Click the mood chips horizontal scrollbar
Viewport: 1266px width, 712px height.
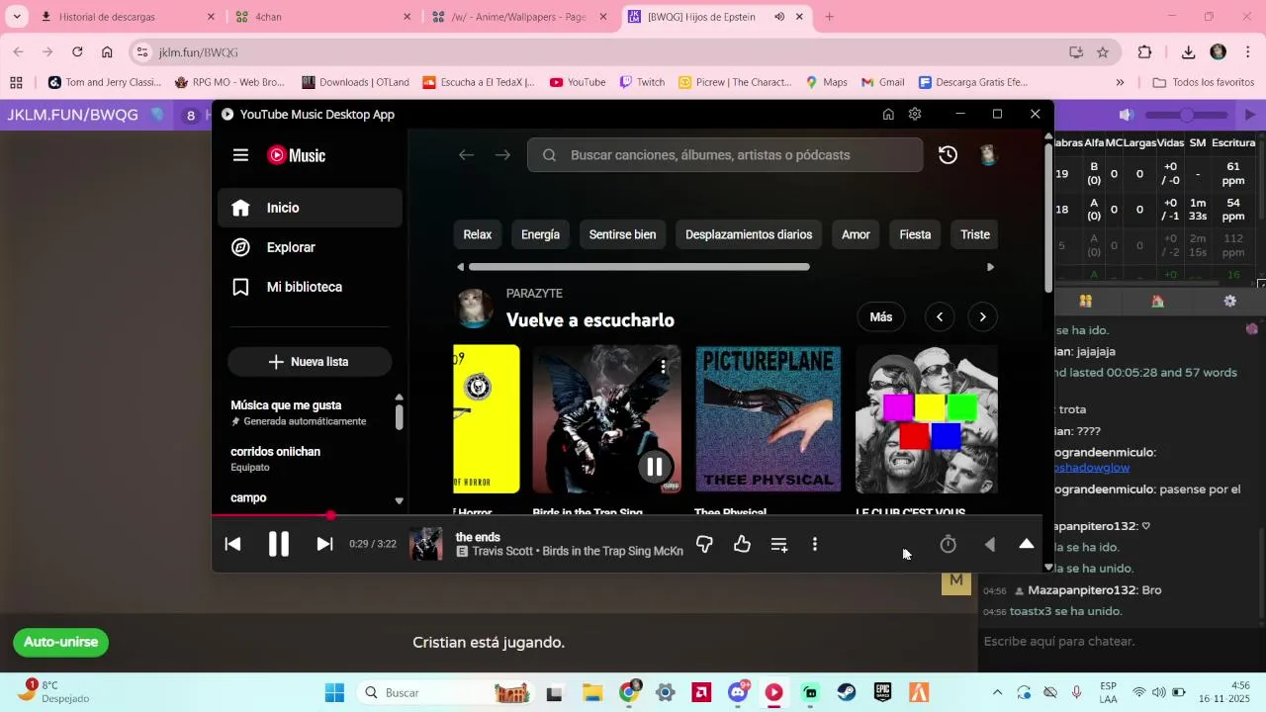tap(639, 267)
